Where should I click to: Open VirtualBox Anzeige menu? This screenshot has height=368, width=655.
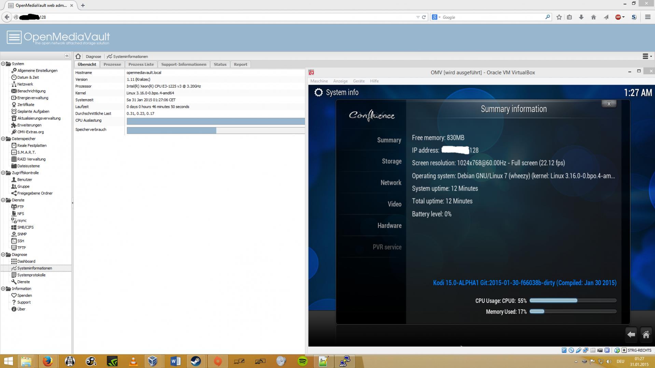[340, 81]
